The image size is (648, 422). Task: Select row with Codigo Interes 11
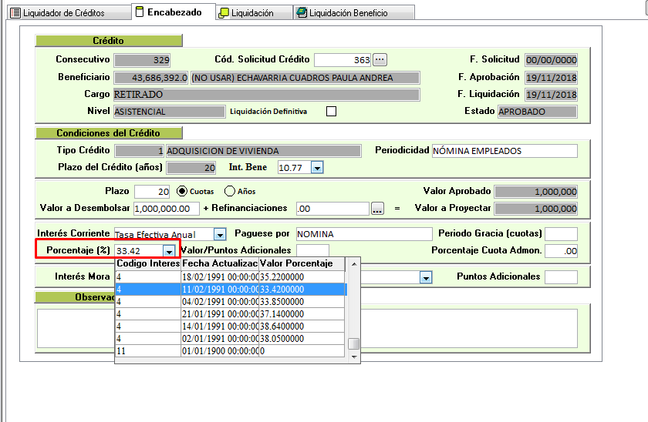(230, 351)
